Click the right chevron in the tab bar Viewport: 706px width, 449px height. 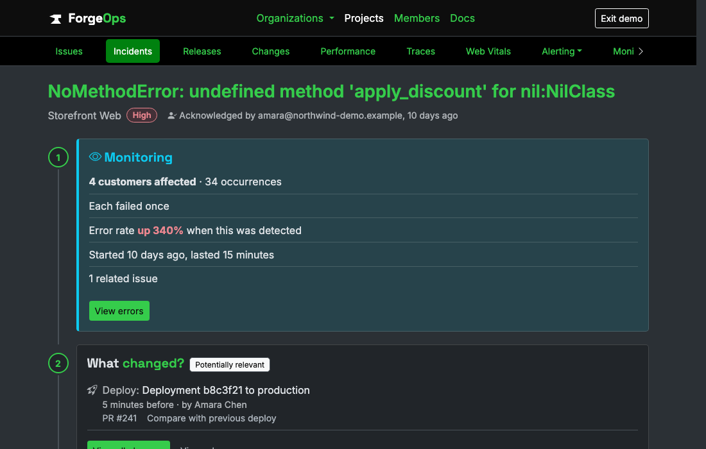(641, 51)
